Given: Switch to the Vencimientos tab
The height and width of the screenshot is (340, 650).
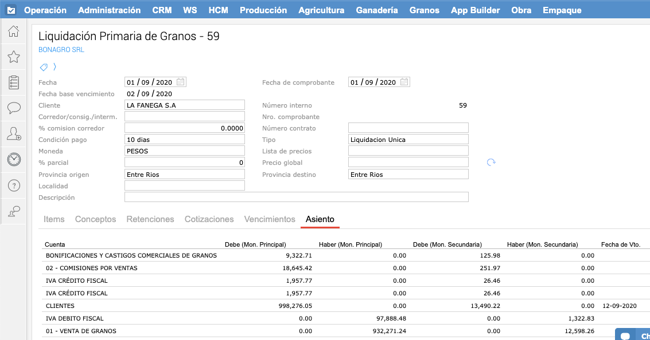Looking at the screenshot, I should 270,219.
